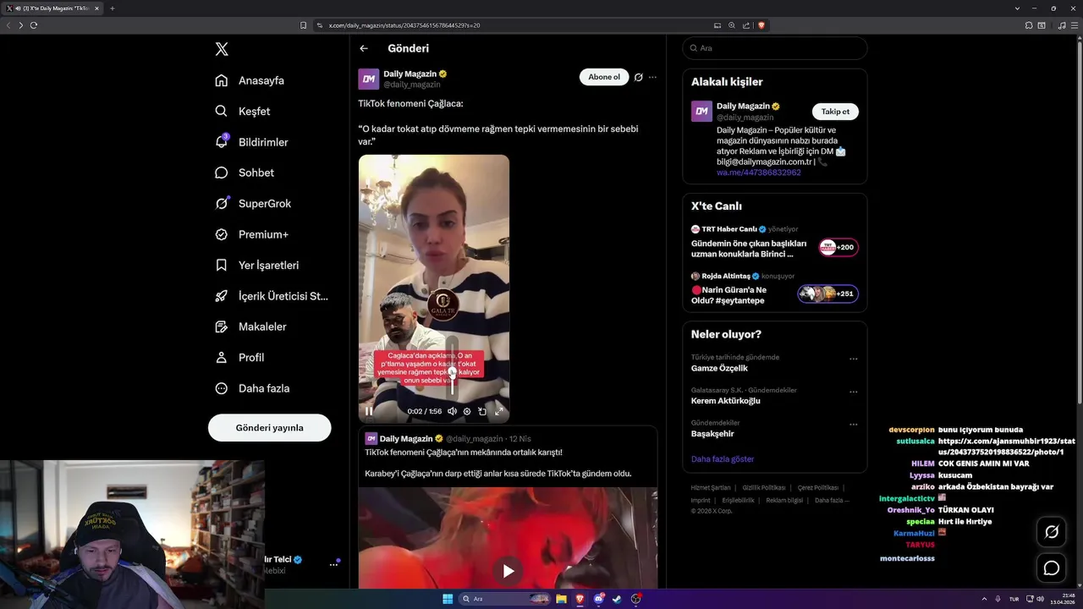Open browser extensions puzzle icon
The height and width of the screenshot is (609, 1083).
pos(1029,25)
